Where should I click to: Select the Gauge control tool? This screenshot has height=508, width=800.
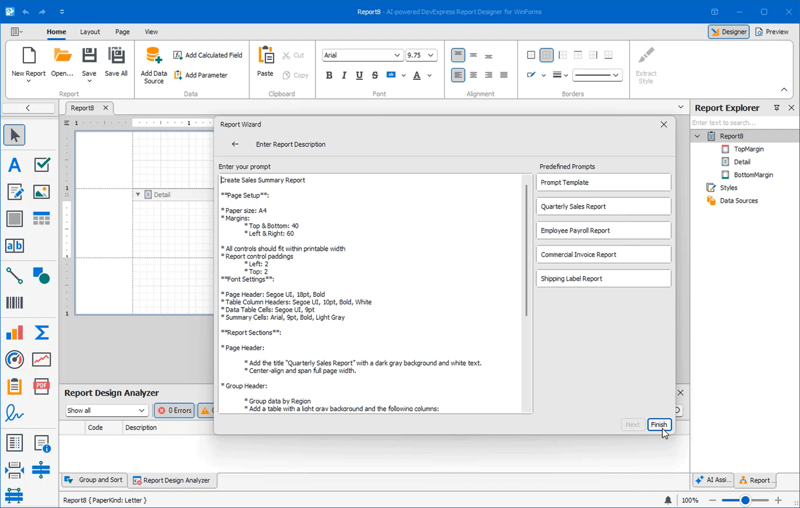(x=14, y=359)
